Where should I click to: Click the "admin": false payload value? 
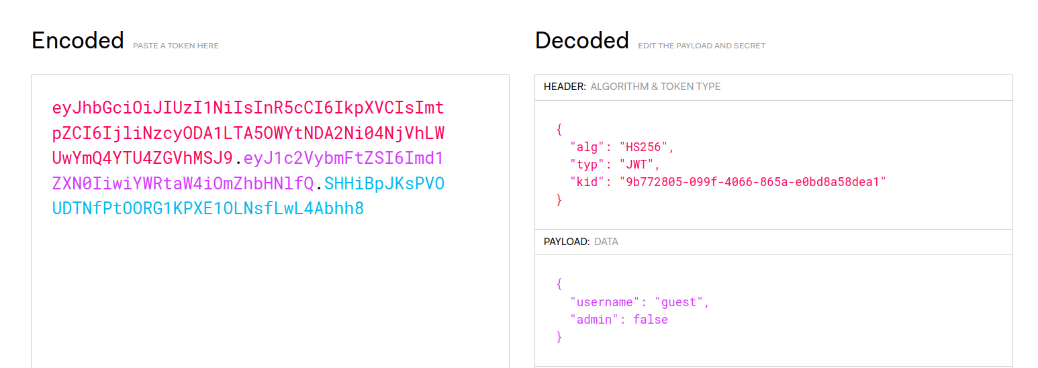pyautogui.click(x=651, y=320)
